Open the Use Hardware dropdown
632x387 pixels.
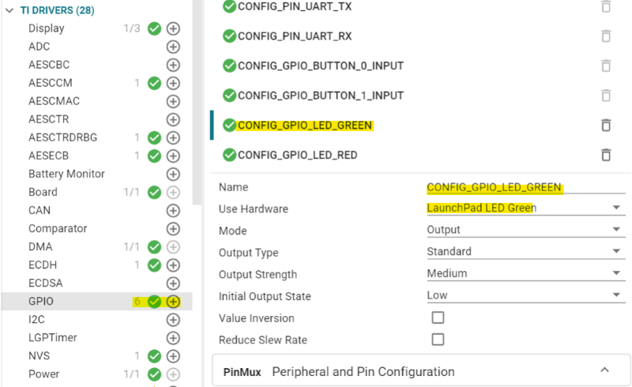523,209
